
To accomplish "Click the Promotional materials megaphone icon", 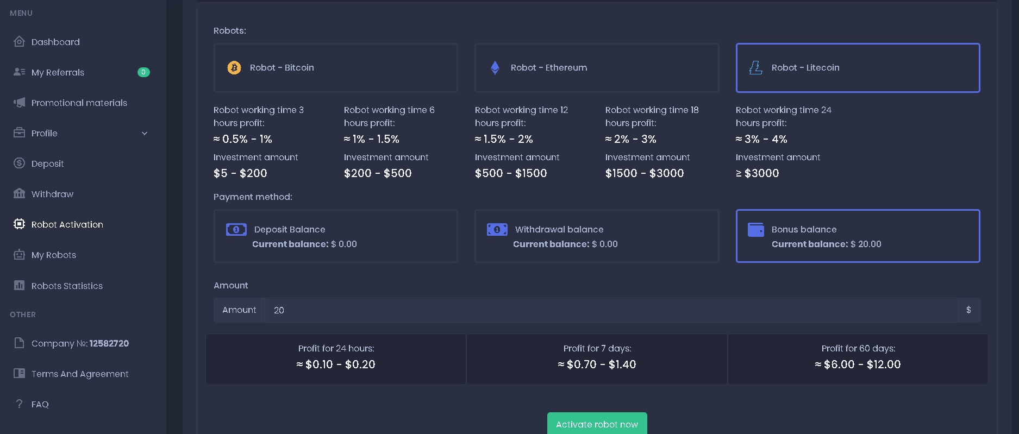I will tap(19, 103).
